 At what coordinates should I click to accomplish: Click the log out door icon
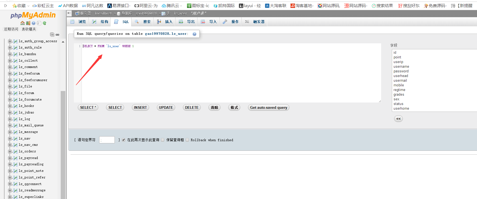point(28,23)
